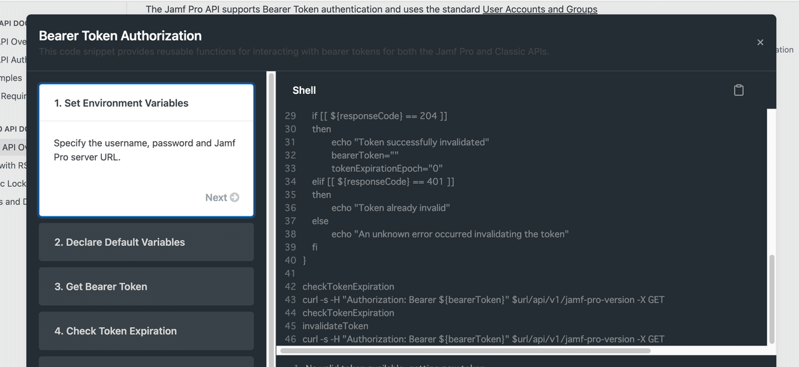This screenshot has width=799, height=367.
Task: Click the vertical scrollbar of the code panel
Action: tap(772, 298)
